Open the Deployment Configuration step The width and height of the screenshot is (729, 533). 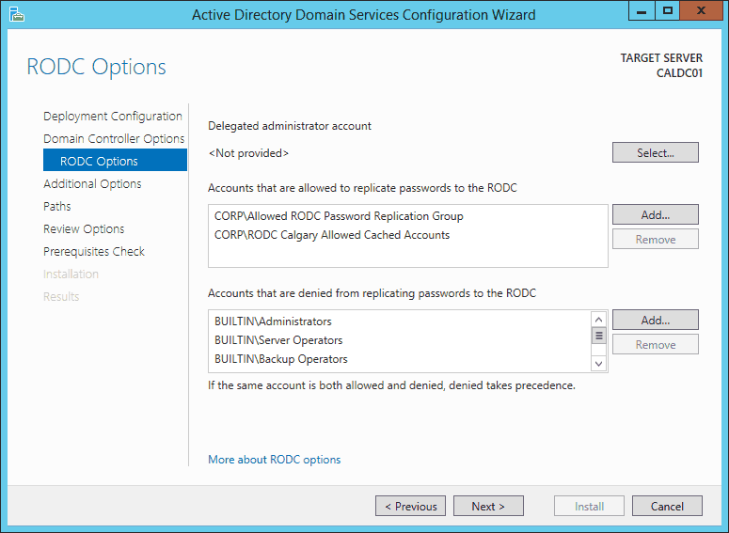pos(113,117)
